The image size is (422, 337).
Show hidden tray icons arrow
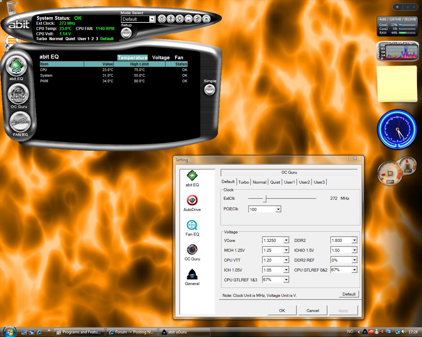358,332
